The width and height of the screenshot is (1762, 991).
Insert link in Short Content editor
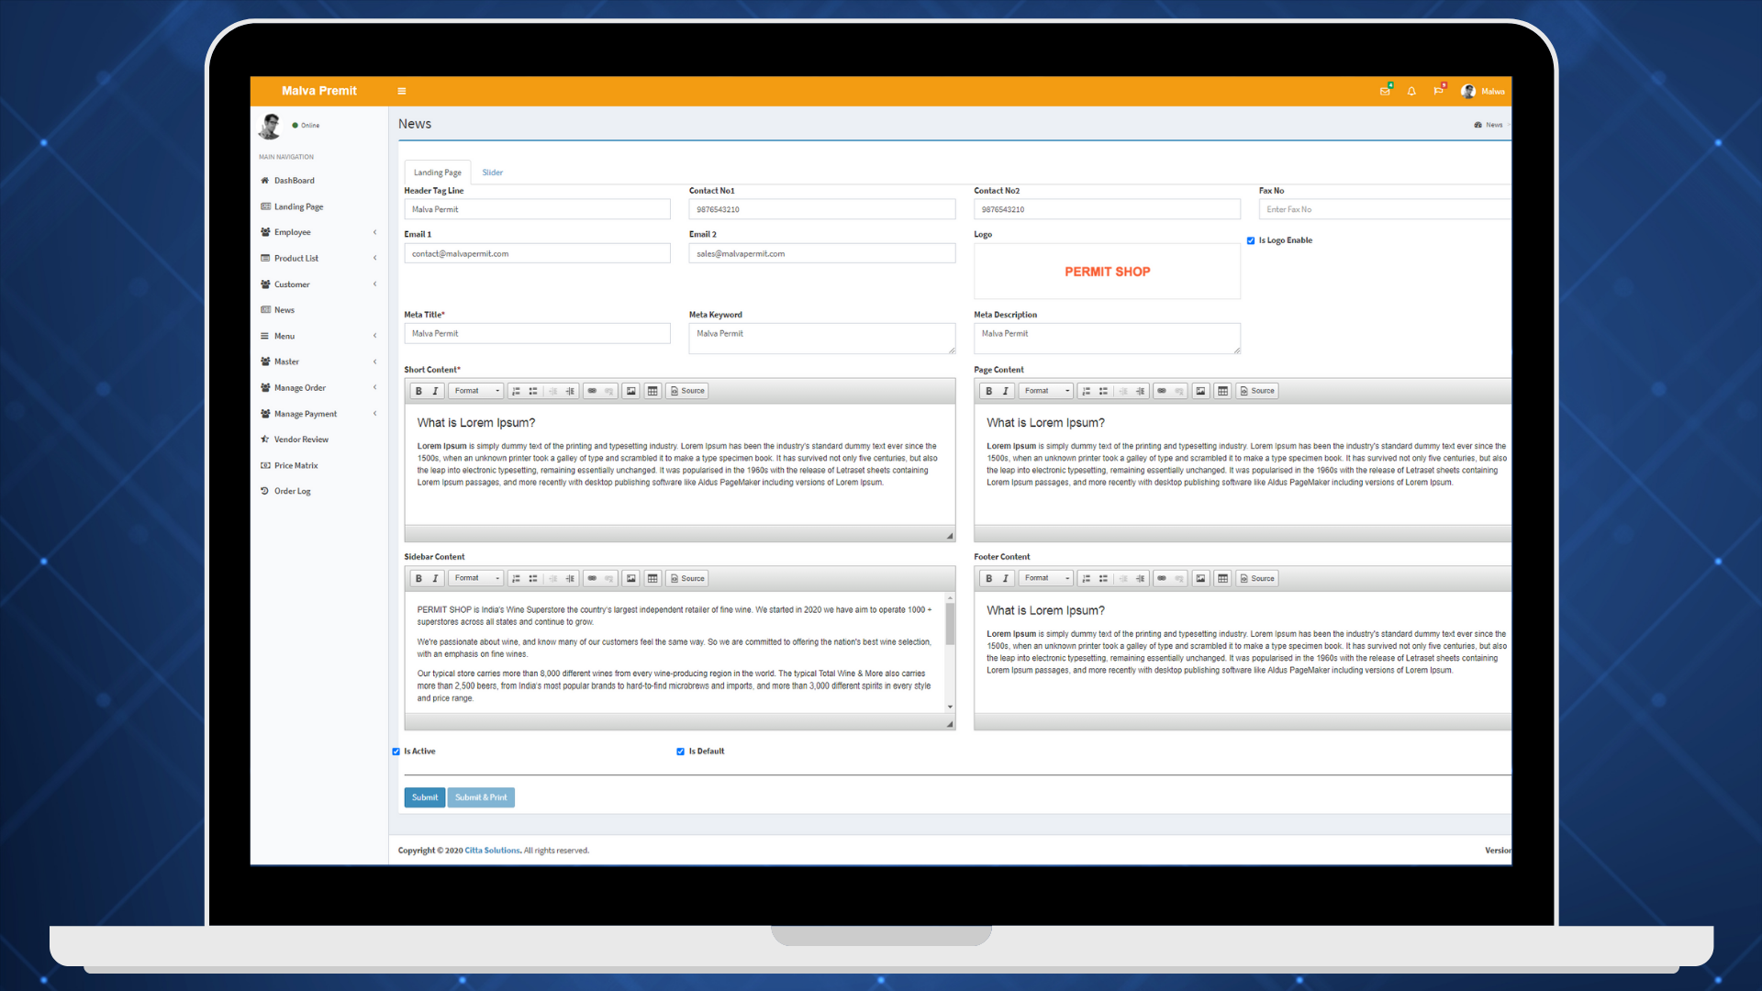click(592, 391)
